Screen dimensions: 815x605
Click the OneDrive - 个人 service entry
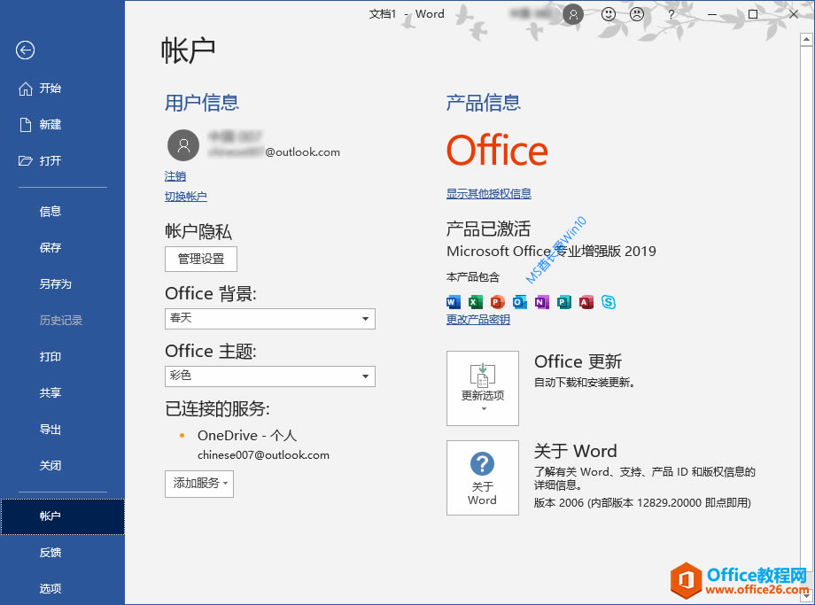pyautogui.click(x=247, y=436)
